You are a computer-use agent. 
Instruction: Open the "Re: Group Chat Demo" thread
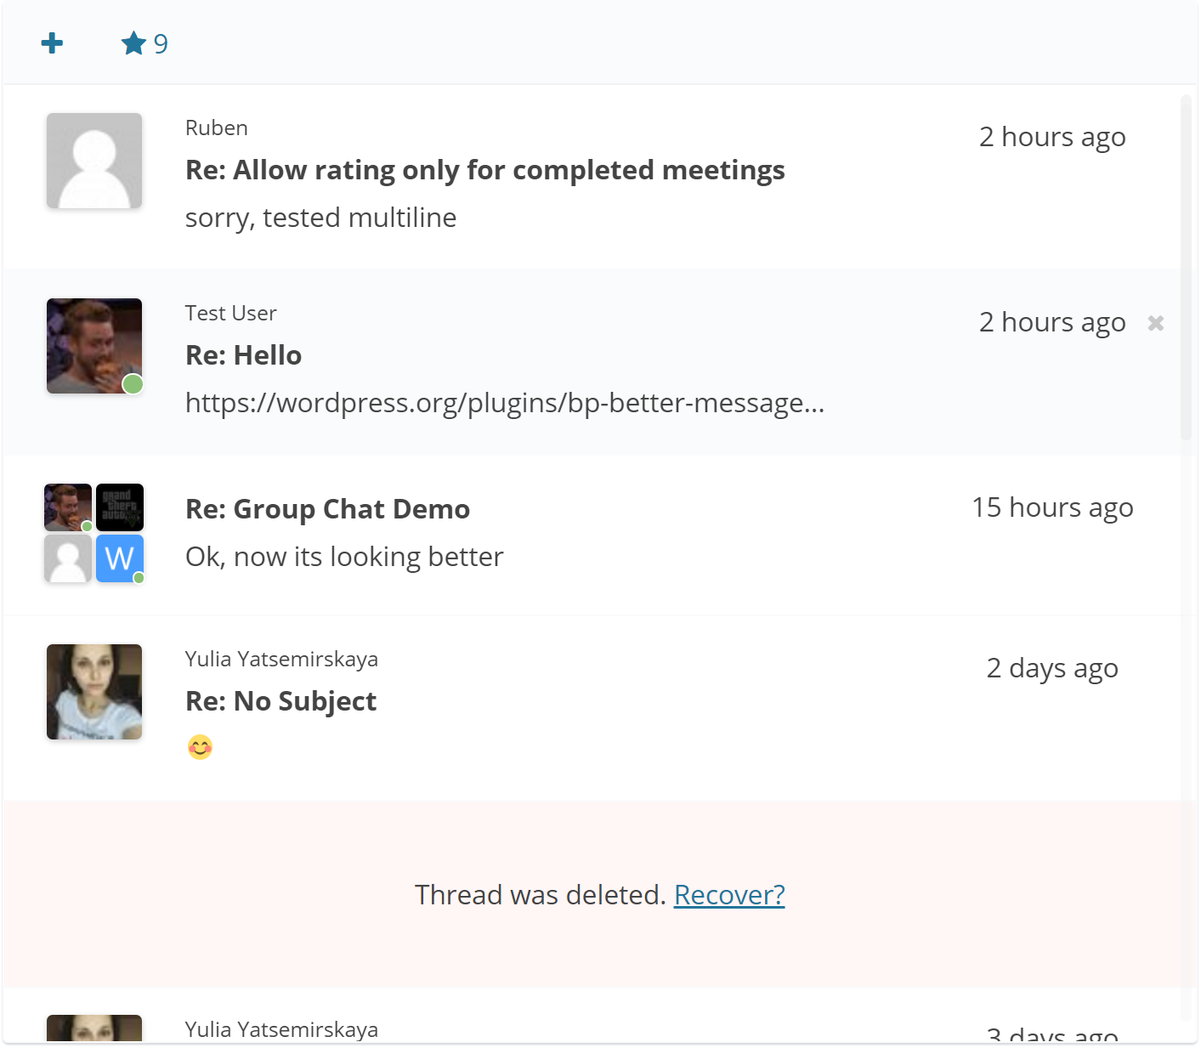[x=327, y=509]
